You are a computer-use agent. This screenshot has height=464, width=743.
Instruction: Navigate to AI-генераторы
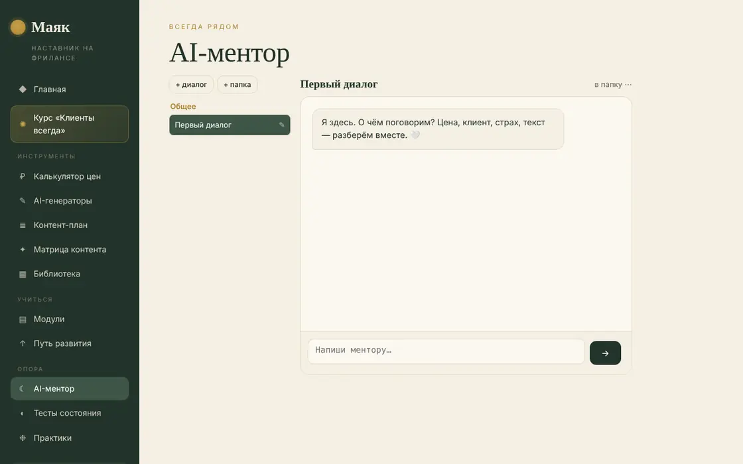coord(70,201)
